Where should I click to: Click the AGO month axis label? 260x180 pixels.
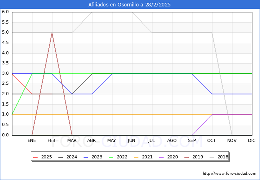(x=172, y=140)
